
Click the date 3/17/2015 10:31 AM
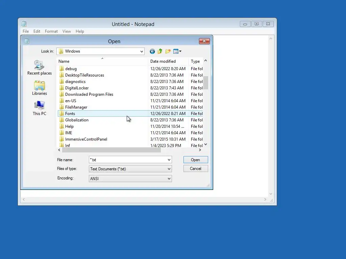tap(168, 139)
